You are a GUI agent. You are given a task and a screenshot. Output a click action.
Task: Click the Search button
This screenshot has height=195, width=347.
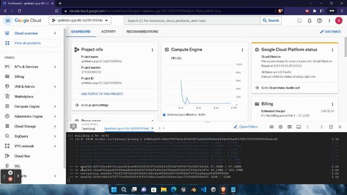[x=271, y=21]
